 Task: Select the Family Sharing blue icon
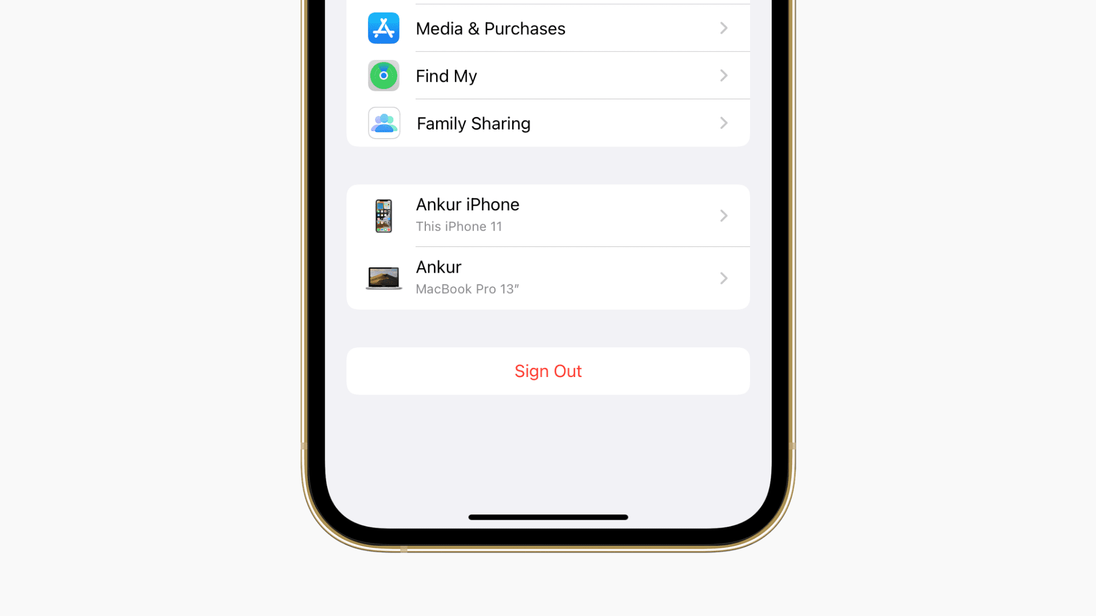pos(384,123)
